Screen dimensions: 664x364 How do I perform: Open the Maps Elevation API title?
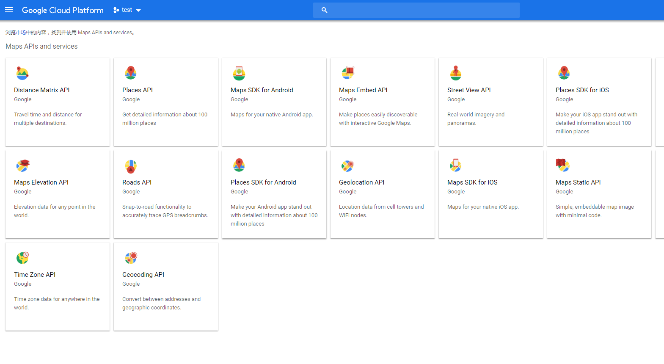click(41, 182)
